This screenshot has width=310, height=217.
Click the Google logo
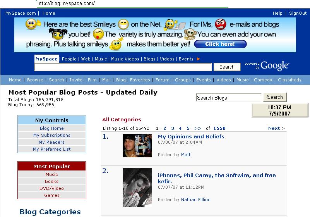tap(275, 65)
